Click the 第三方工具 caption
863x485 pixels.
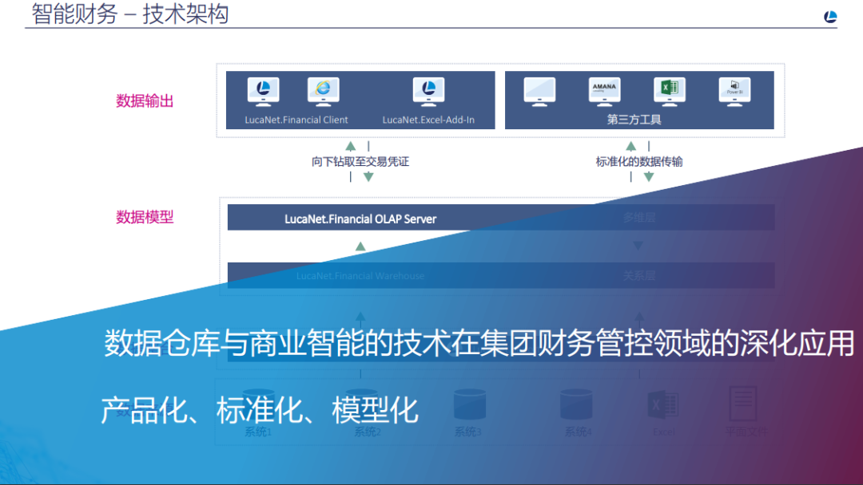634,120
